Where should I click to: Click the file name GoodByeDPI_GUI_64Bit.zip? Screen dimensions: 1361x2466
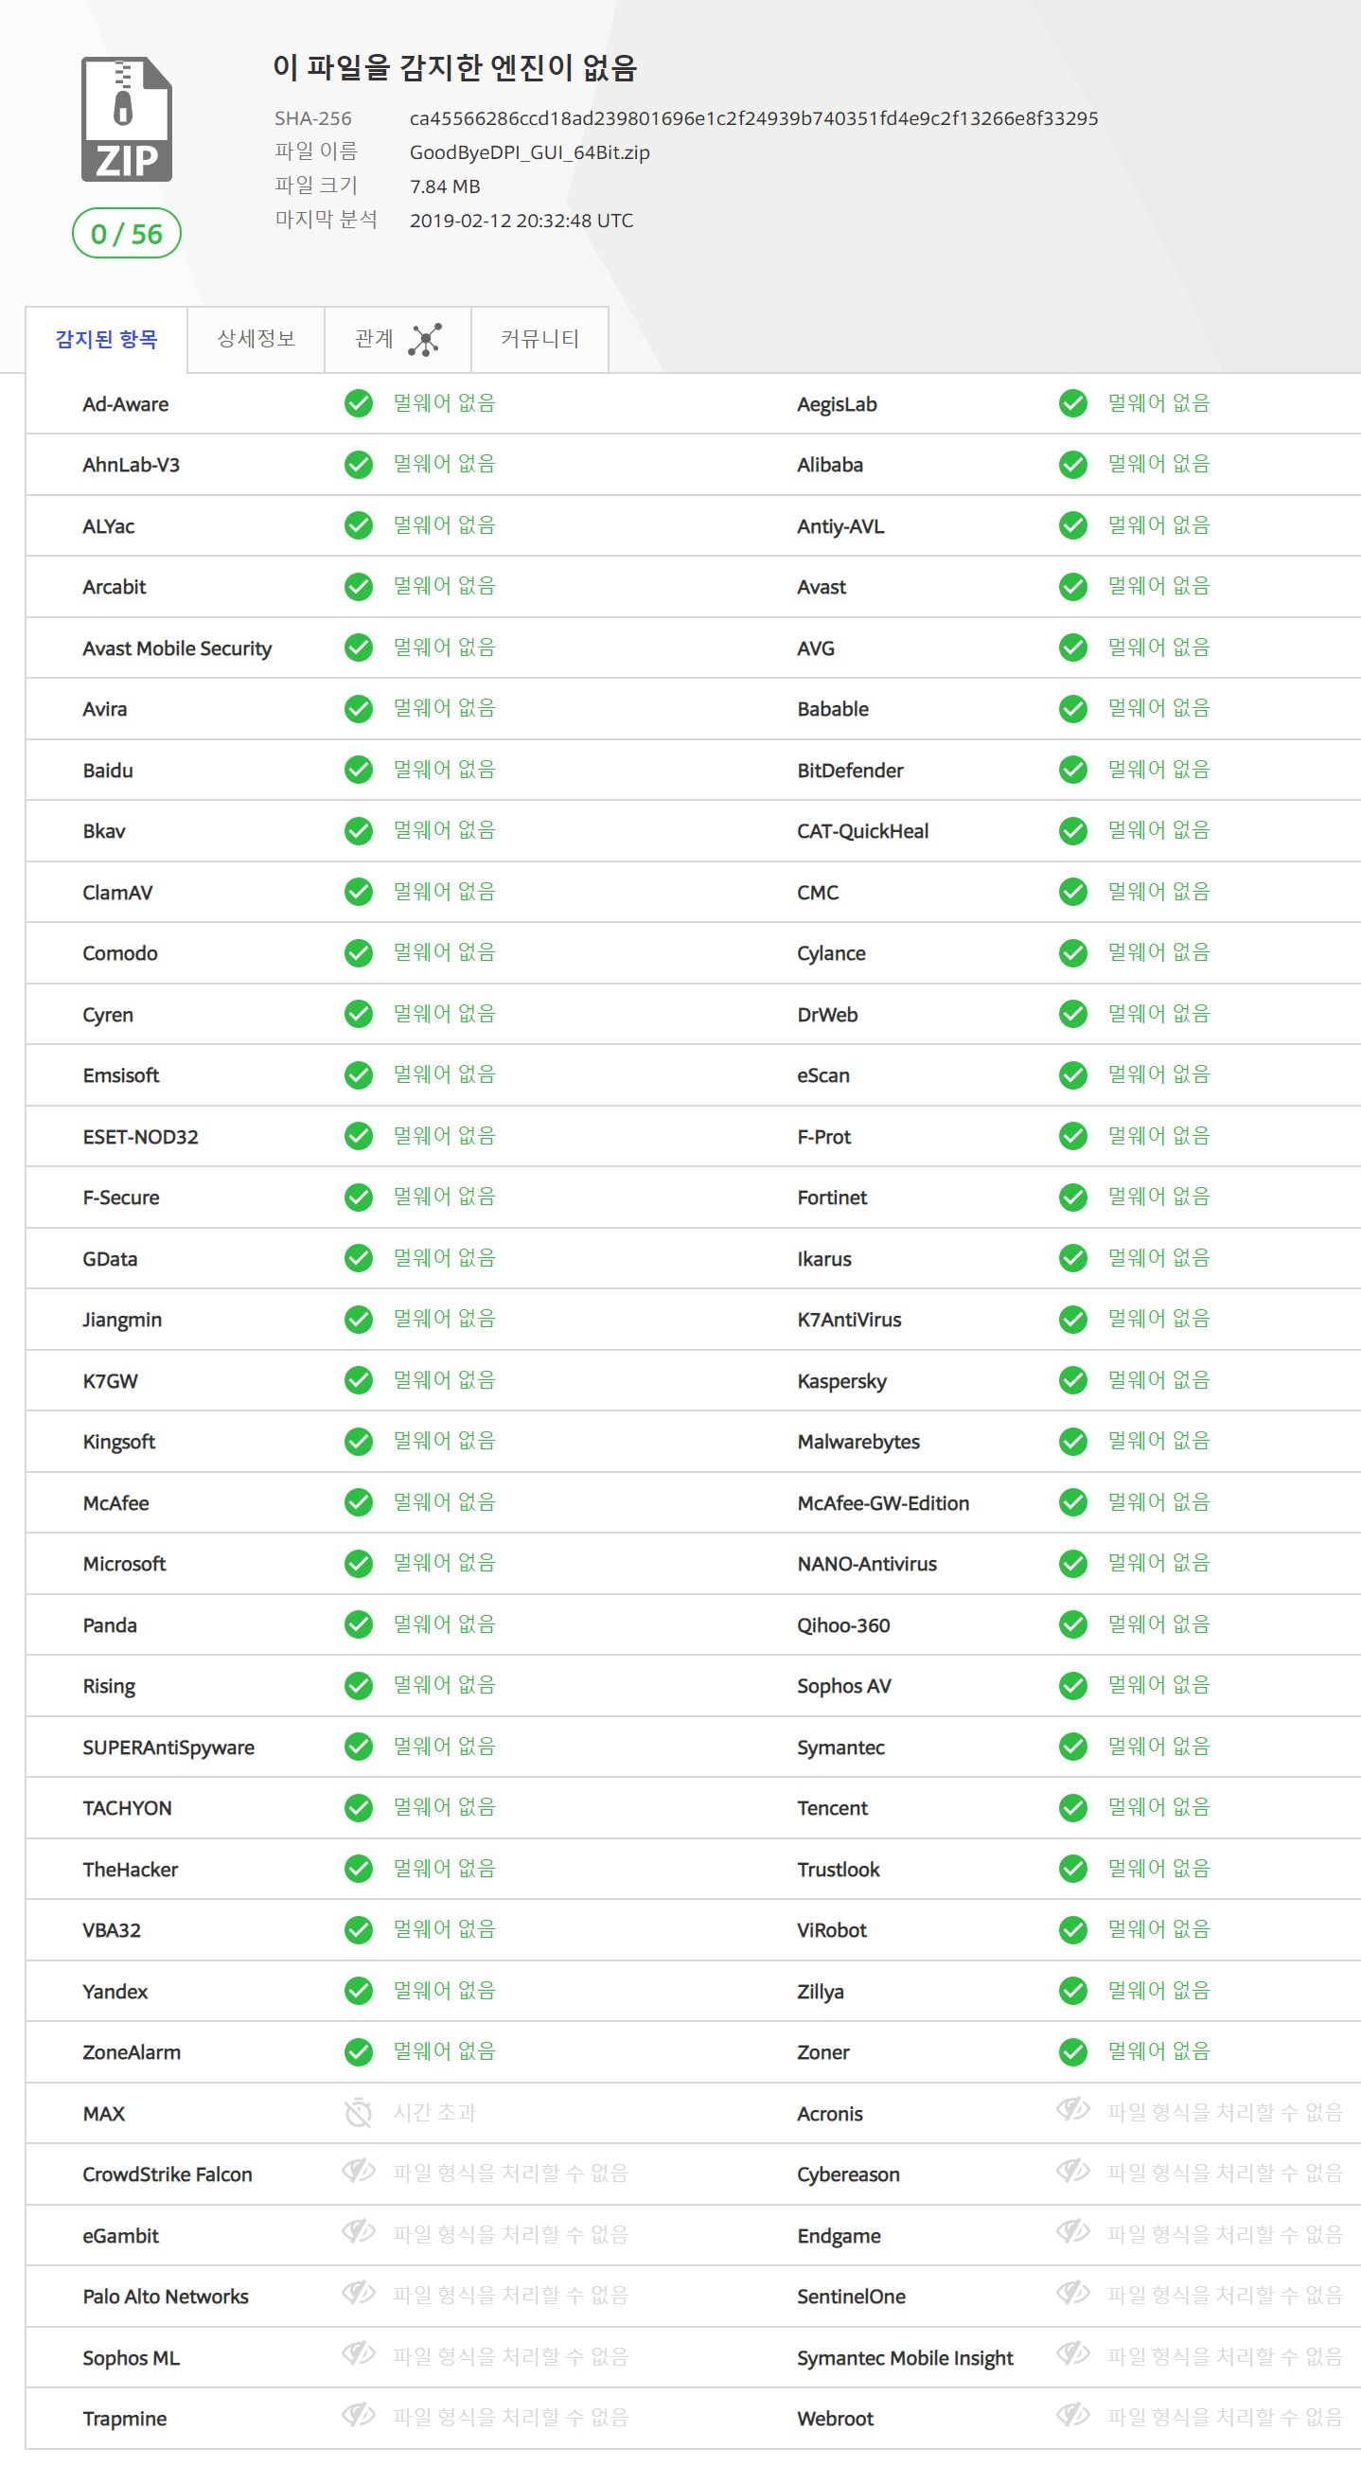(x=529, y=153)
